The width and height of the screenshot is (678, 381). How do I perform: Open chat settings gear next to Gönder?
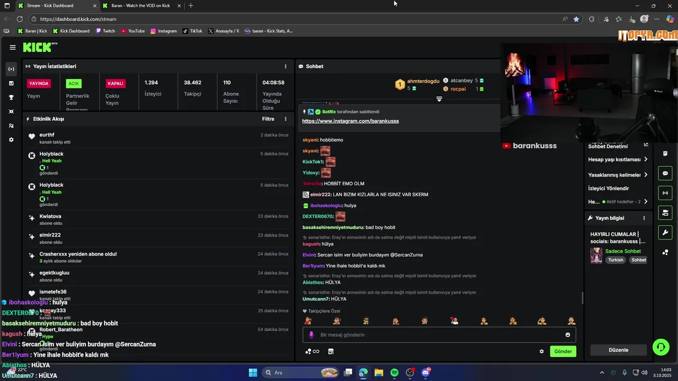click(541, 351)
